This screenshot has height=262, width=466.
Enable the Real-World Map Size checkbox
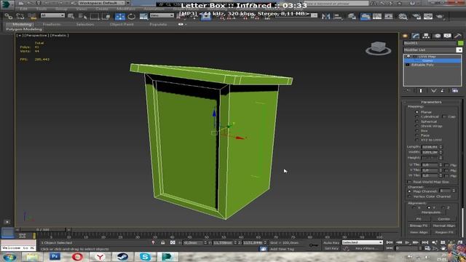[409, 182]
